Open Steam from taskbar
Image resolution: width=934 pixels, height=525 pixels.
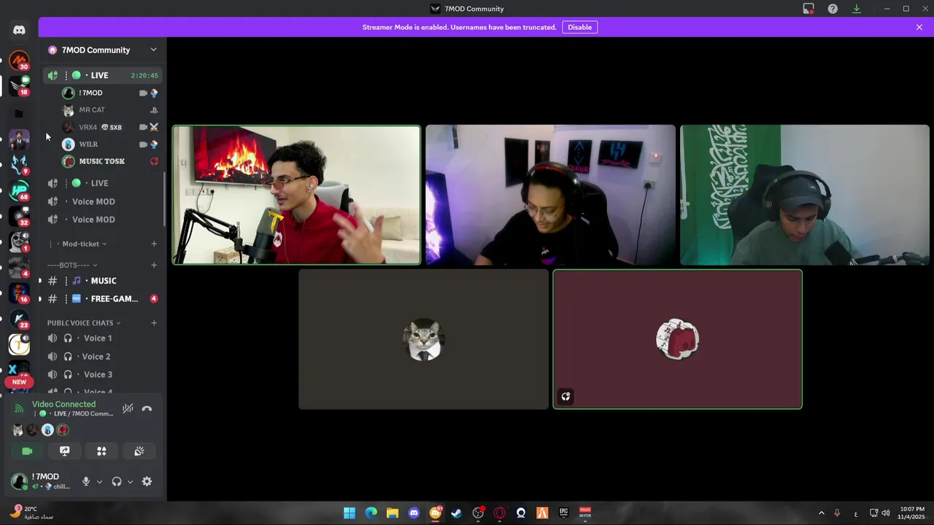point(457,513)
